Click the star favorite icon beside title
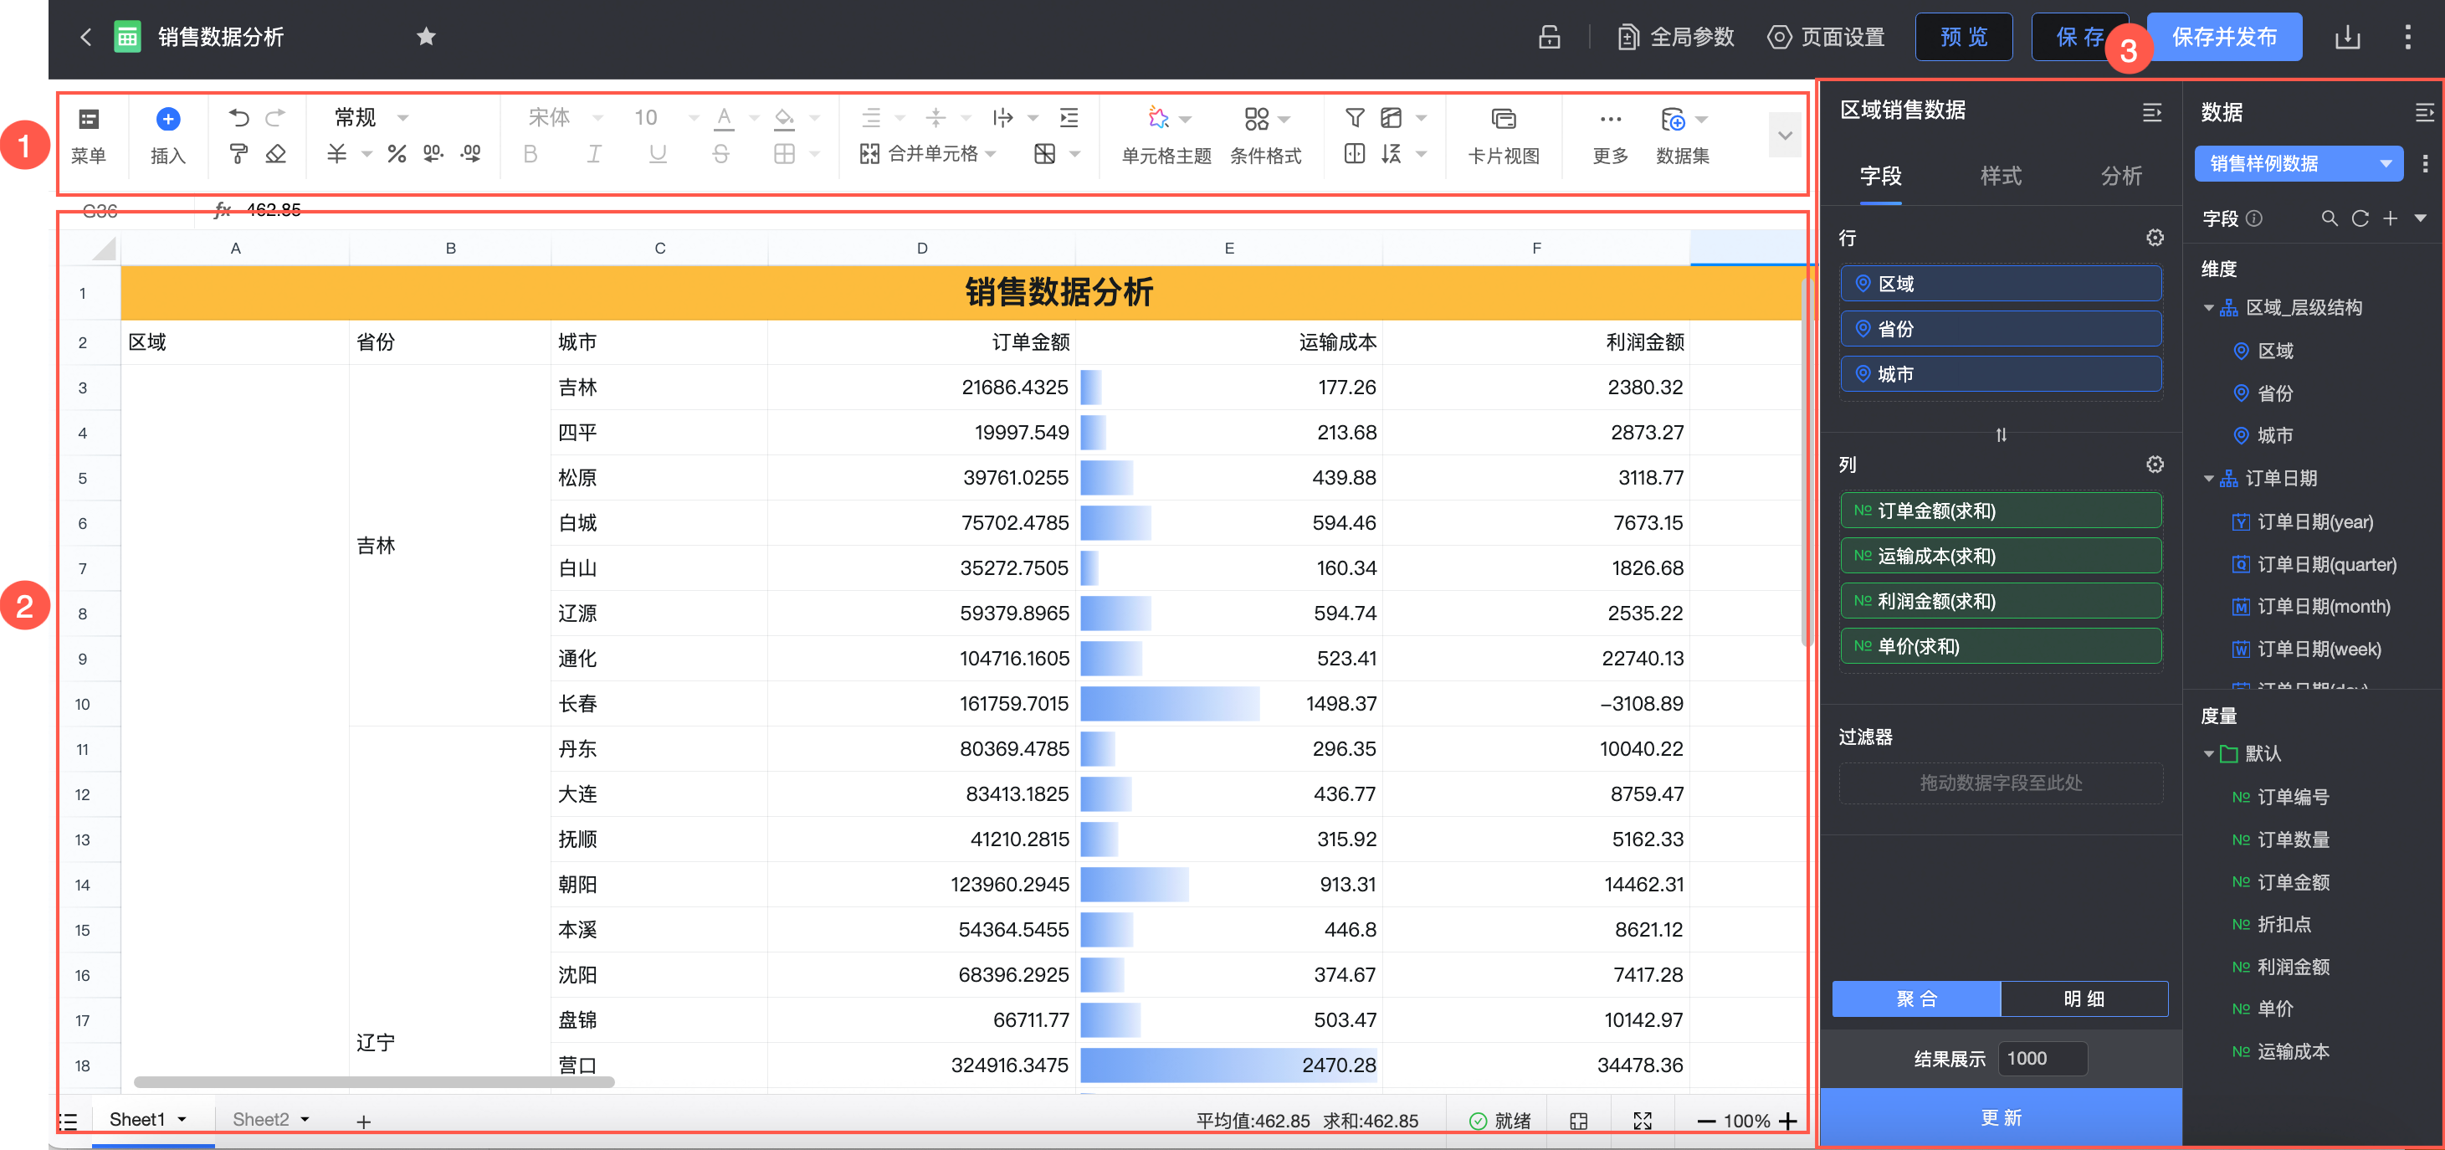This screenshot has height=1150, width=2445. pyautogui.click(x=426, y=37)
